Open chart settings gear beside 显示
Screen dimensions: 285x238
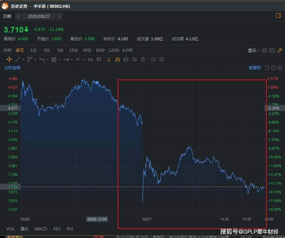(x=264, y=50)
